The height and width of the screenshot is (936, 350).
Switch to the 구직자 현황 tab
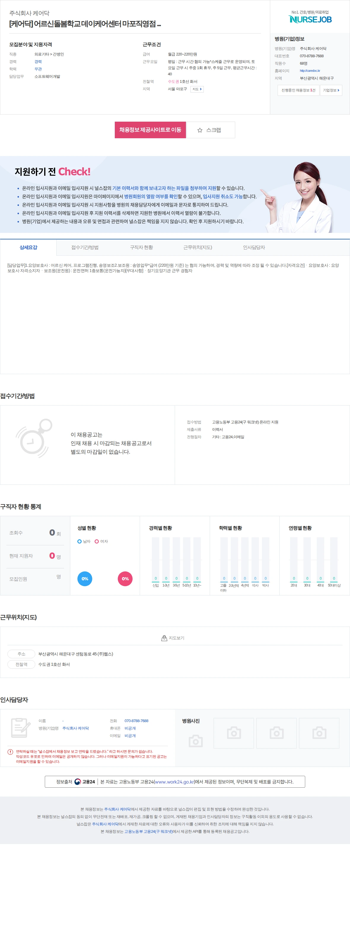[141, 247]
